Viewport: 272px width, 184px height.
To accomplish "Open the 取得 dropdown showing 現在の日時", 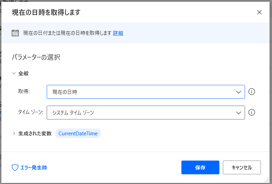I will pos(146,92).
